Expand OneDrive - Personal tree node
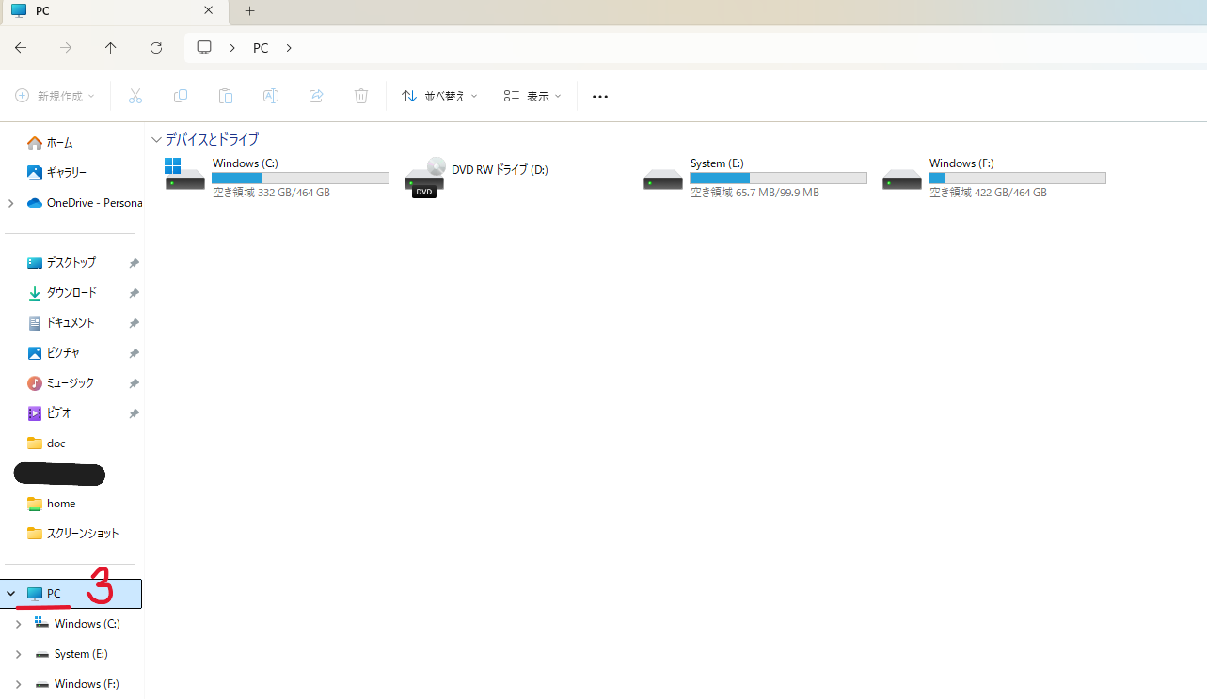The width and height of the screenshot is (1207, 699). [x=10, y=203]
